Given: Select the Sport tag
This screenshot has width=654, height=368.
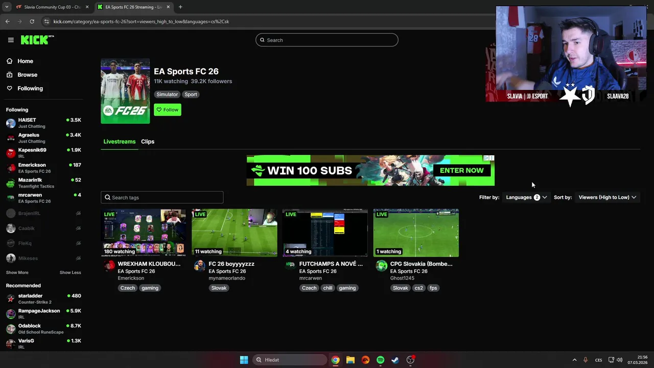Looking at the screenshot, I should click(191, 95).
